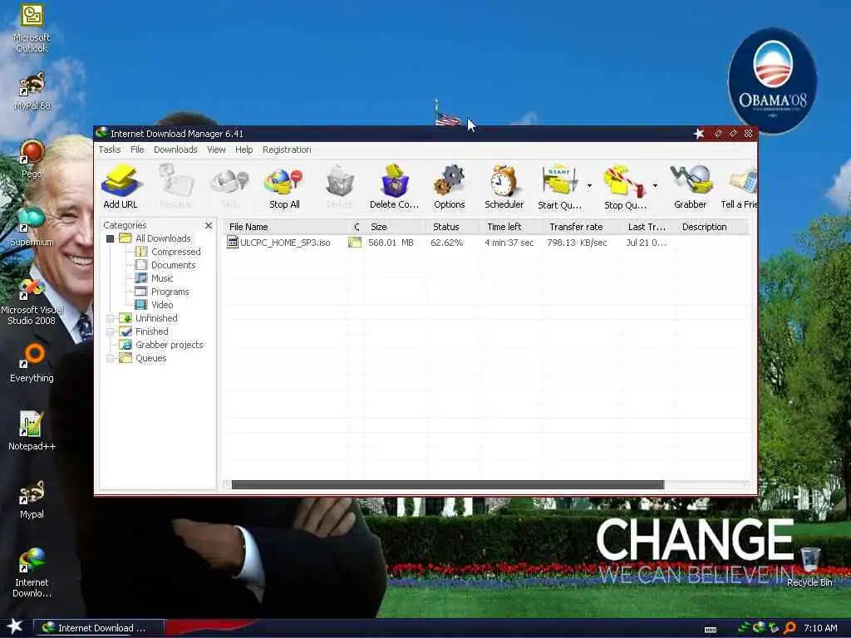The width and height of the screenshot is (851, 638).
Task: Click the 798.13 KB/sec transfer rate
Action: tap(577, 243)
